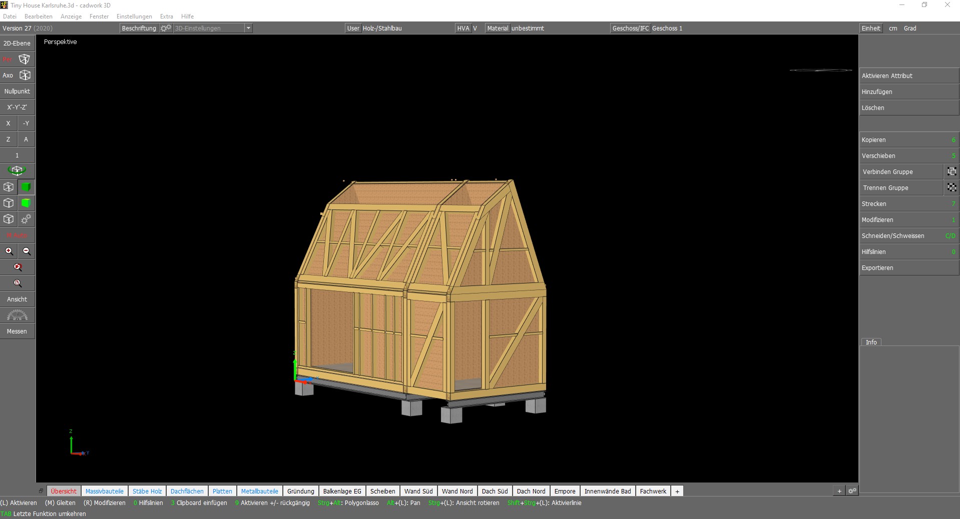Viewport: 960px width, 519px height.
Task: Click plus icon at right of tab bar
Action: [839, 491]
